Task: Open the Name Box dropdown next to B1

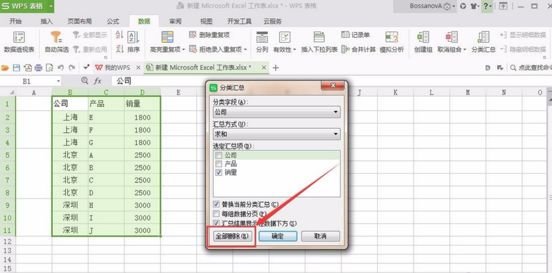Action: point(58,81)
